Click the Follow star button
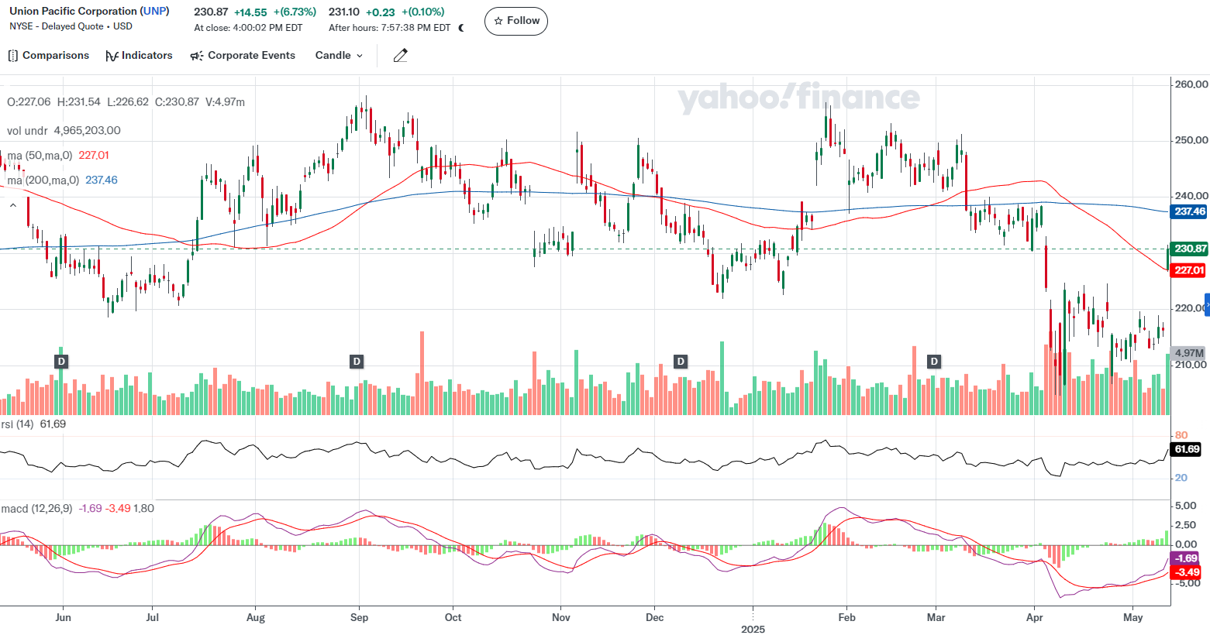The height and width of the screenshot is (635, 1210). 516,21
